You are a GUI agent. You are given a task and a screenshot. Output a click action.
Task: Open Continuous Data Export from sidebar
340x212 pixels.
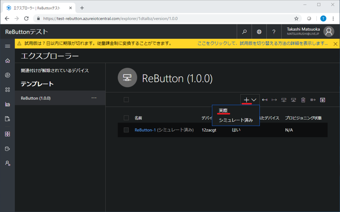(7, 149)
